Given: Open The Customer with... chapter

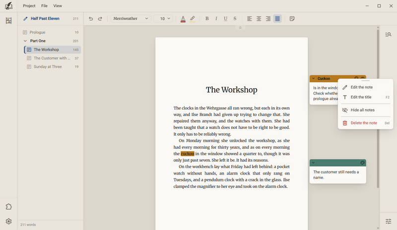Looking at the screenshot, I should pos(53,58).
